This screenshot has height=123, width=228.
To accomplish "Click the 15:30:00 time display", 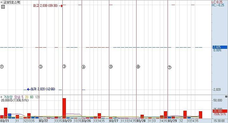I will point(219,121).
